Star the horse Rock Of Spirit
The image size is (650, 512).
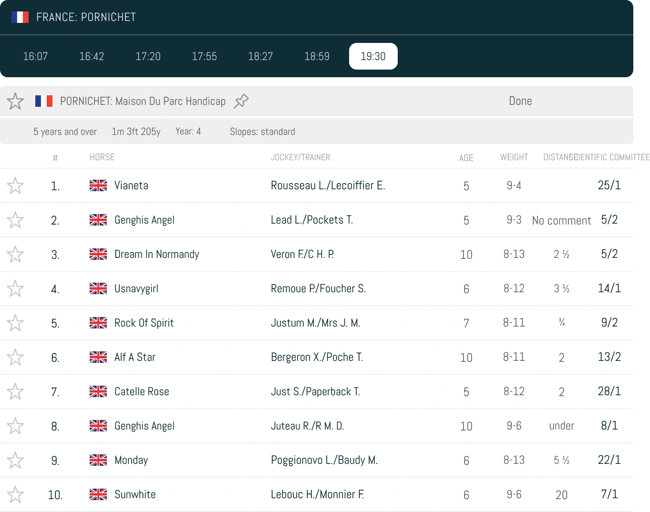[x=15, y=323]
